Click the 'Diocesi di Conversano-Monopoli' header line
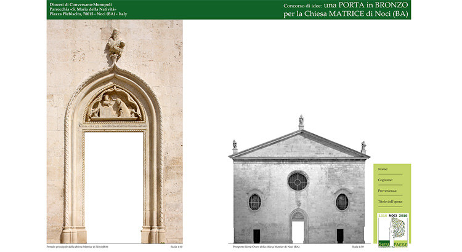462x252 pixels. pyautogui.click(x=81, y=4)
